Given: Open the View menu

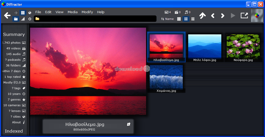Looking at the screenshot, I should point(59,12).
